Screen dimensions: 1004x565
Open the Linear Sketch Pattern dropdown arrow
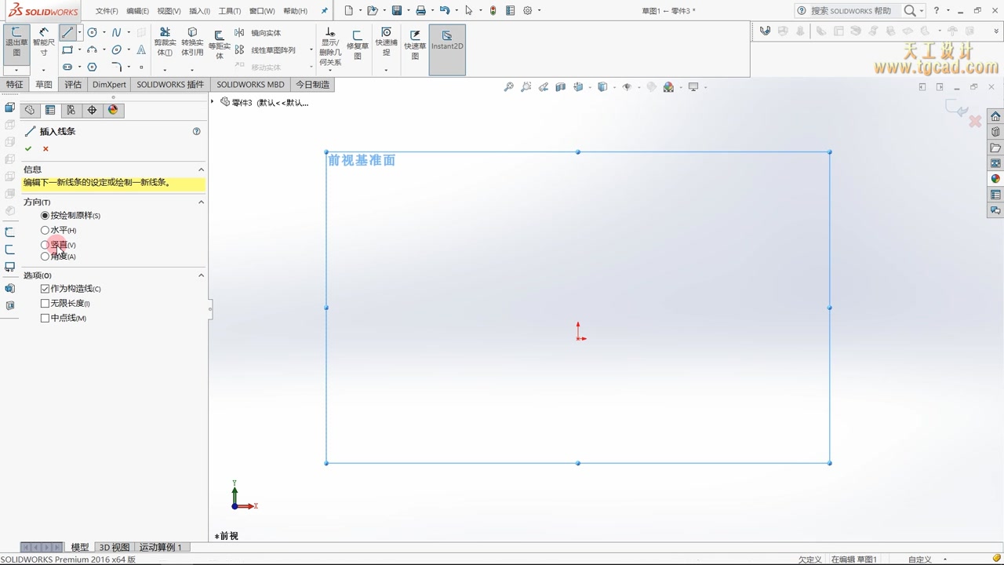tap(311, 50)
